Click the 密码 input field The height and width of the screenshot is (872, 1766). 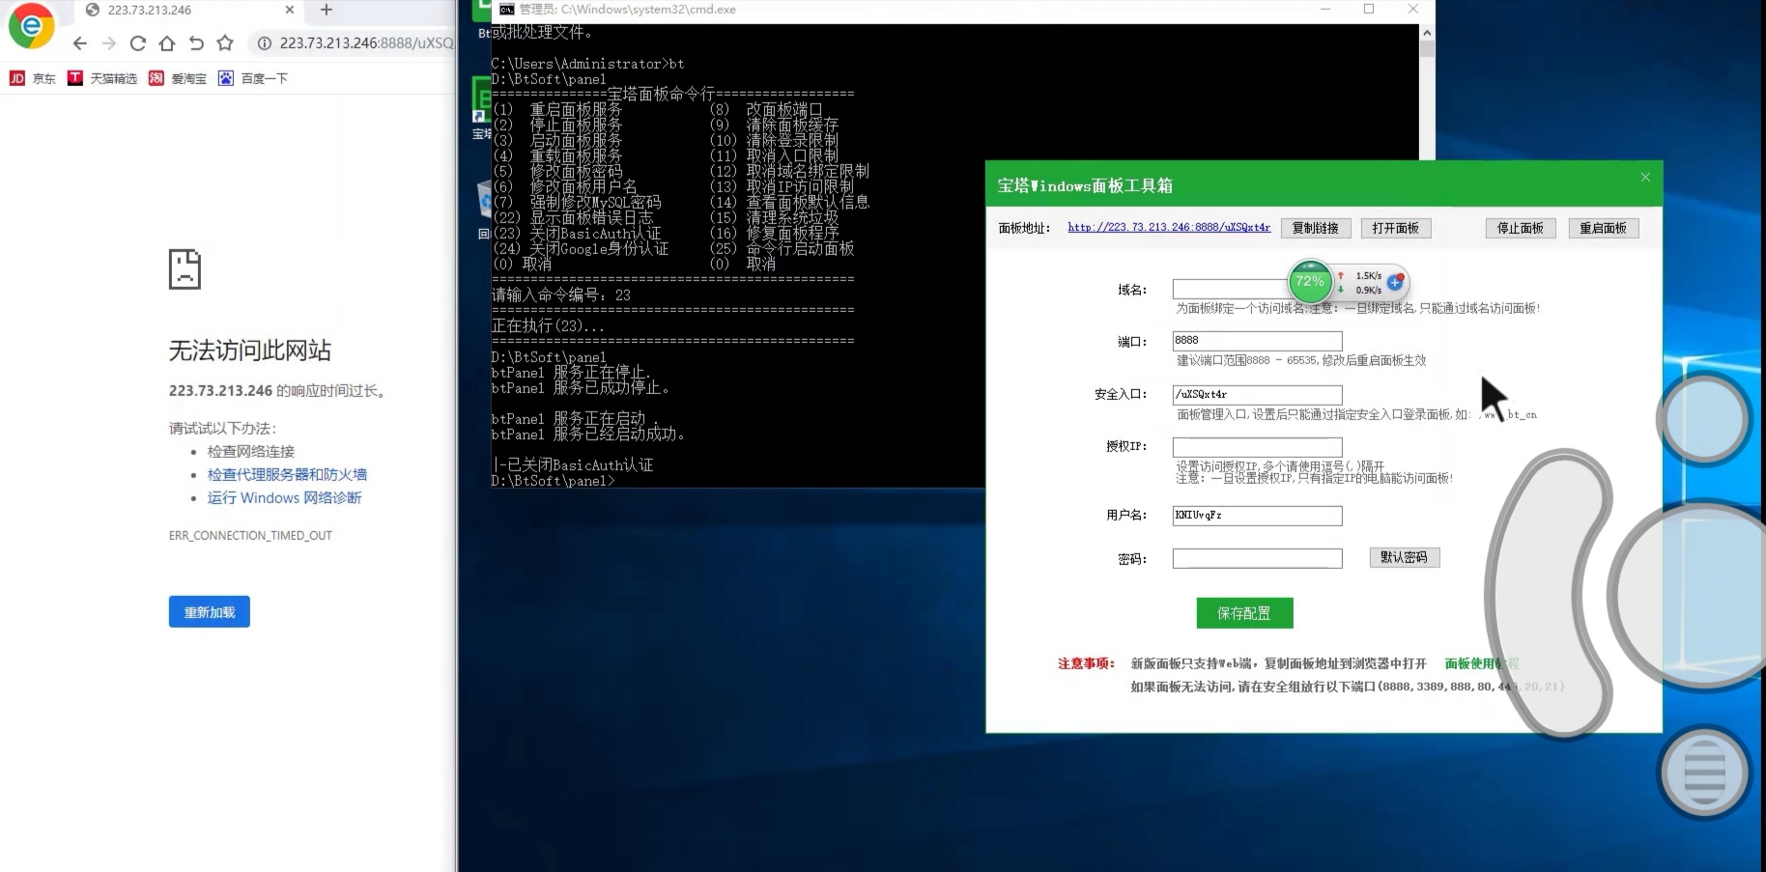(1257, 558)
